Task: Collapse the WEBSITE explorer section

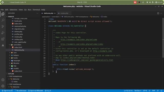Action: [x=7, y=17]
